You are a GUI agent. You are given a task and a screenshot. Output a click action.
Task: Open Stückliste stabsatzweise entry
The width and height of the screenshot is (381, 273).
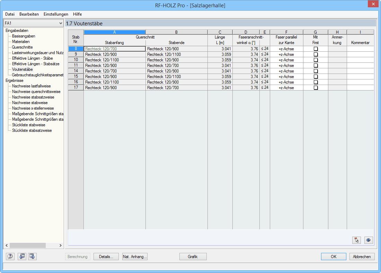click(32, 130)
